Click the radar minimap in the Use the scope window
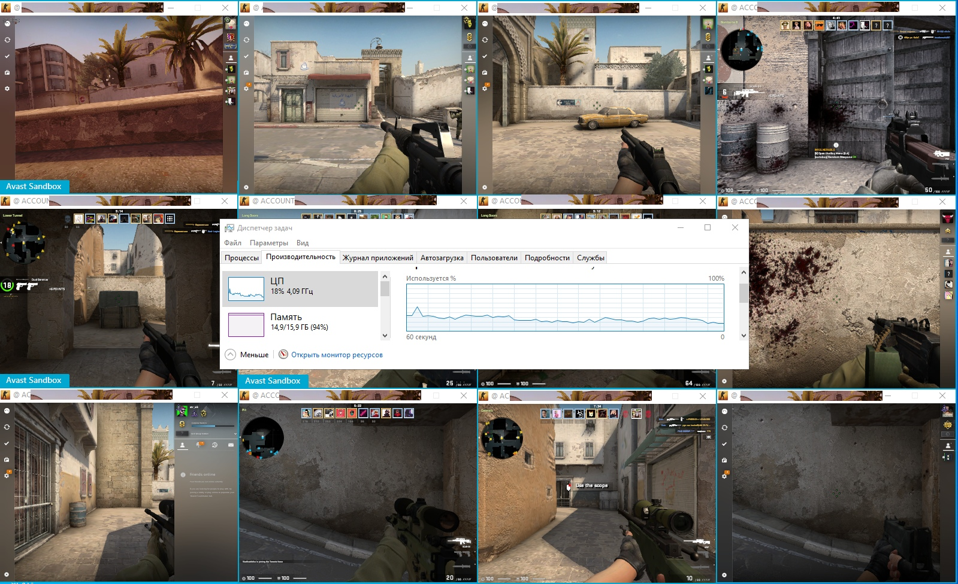Screen dimensions: 958x584 tap(501, 437)
